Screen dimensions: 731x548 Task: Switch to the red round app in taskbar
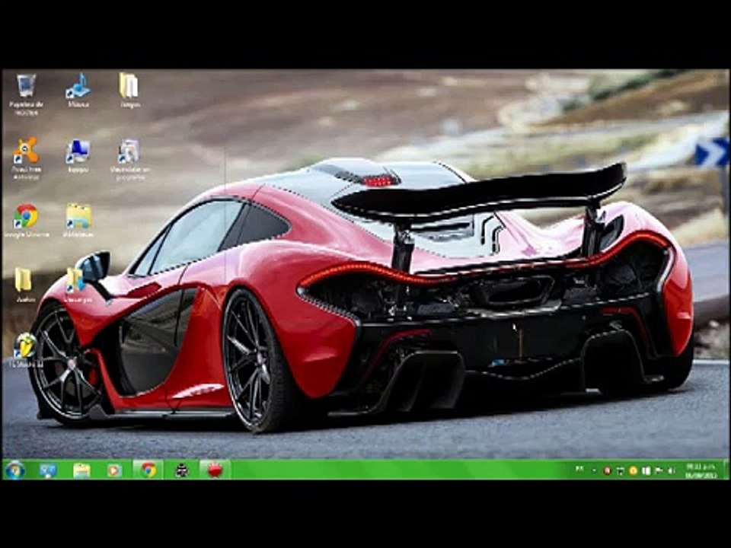tap(215, 470)
